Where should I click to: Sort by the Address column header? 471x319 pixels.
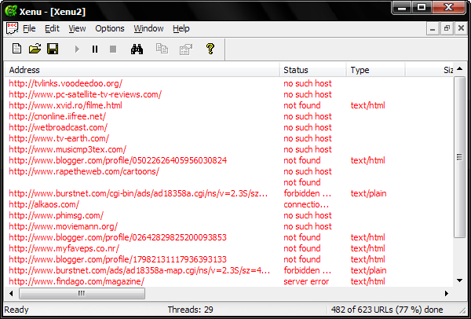(x=142, y=70)
